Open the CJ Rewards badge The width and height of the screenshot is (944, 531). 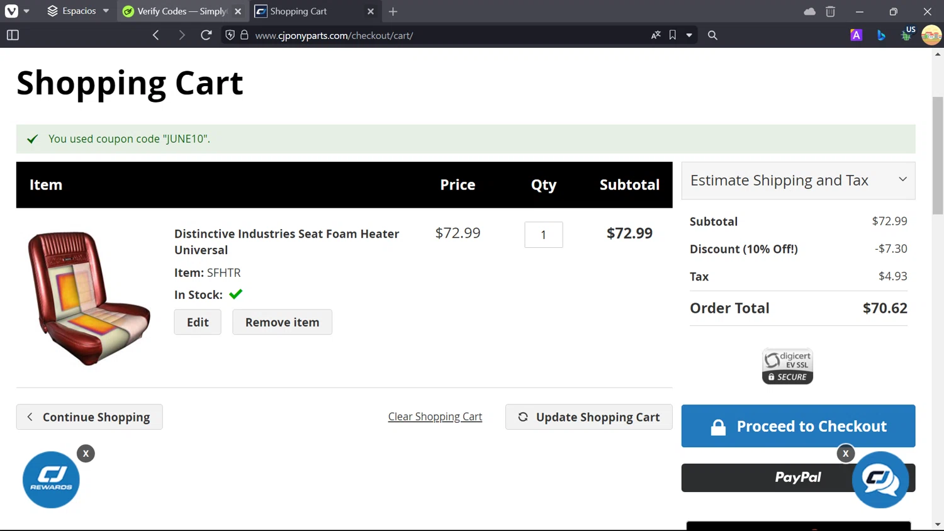[x=51, y=479]
